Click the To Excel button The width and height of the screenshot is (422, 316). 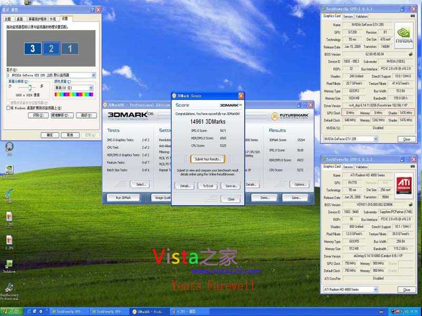(207, 186)
